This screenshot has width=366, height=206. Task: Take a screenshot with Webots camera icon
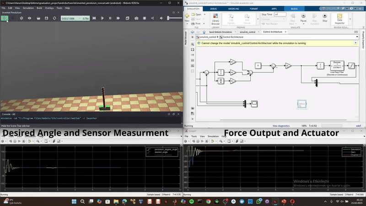point(136,18)
